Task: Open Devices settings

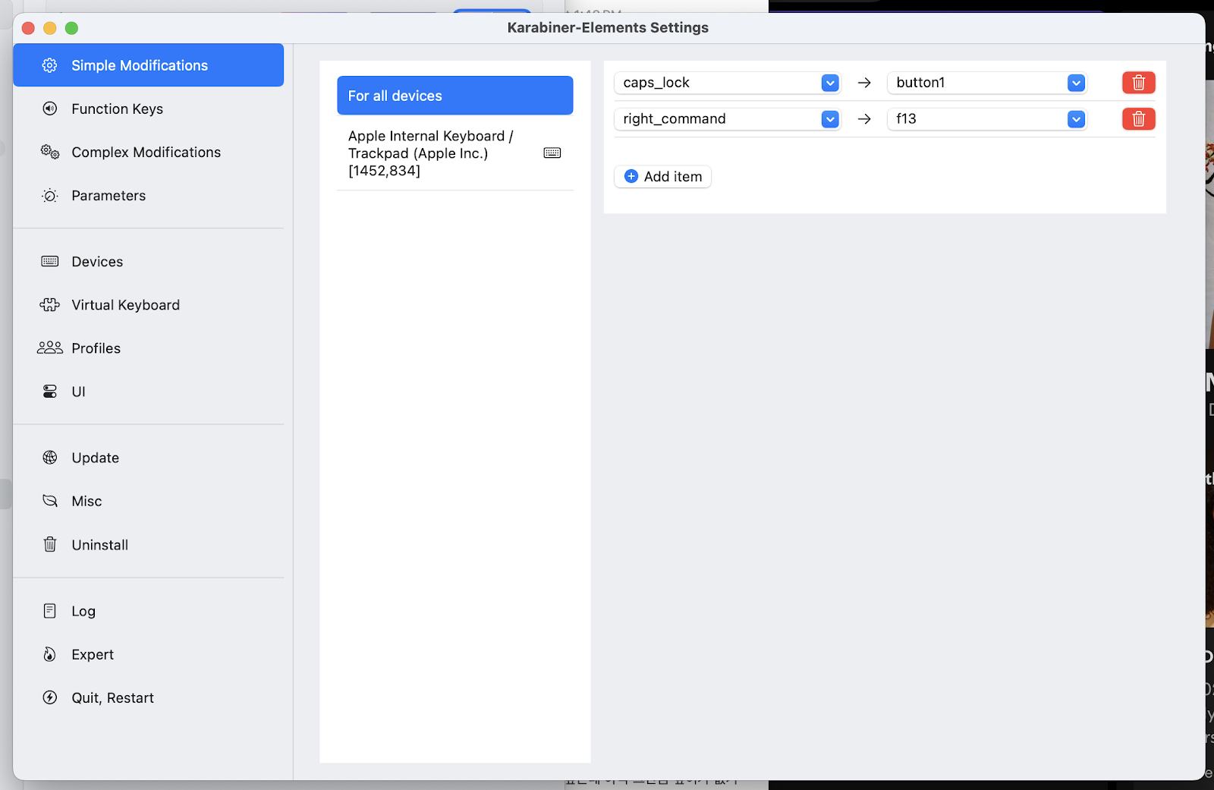Action: pos(148,261)
